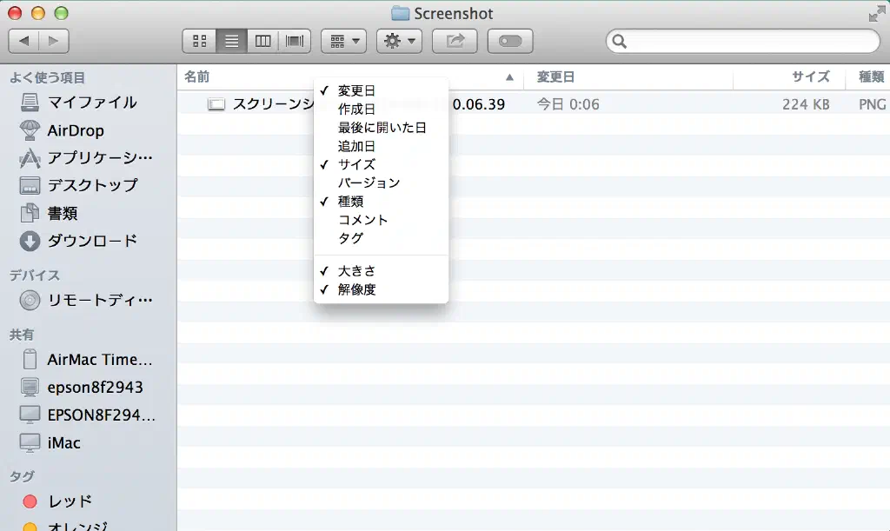This screenshot has width=890, height=531.
Task: Toggle sort order arrow on 名前 column
Action: click(509, 77)
